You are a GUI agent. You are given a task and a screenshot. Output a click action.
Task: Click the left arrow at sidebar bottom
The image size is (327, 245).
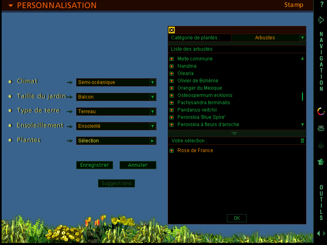[x=318, y=234]
